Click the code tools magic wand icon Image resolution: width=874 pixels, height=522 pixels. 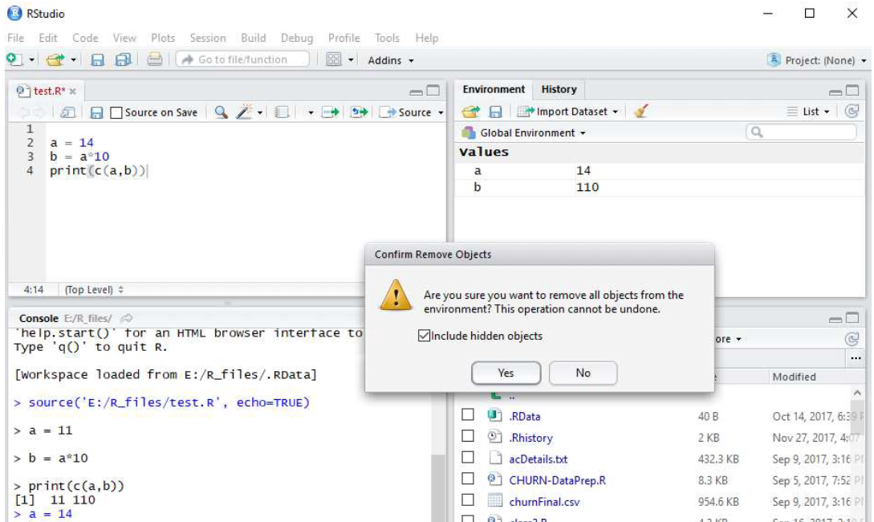point(244,112)
